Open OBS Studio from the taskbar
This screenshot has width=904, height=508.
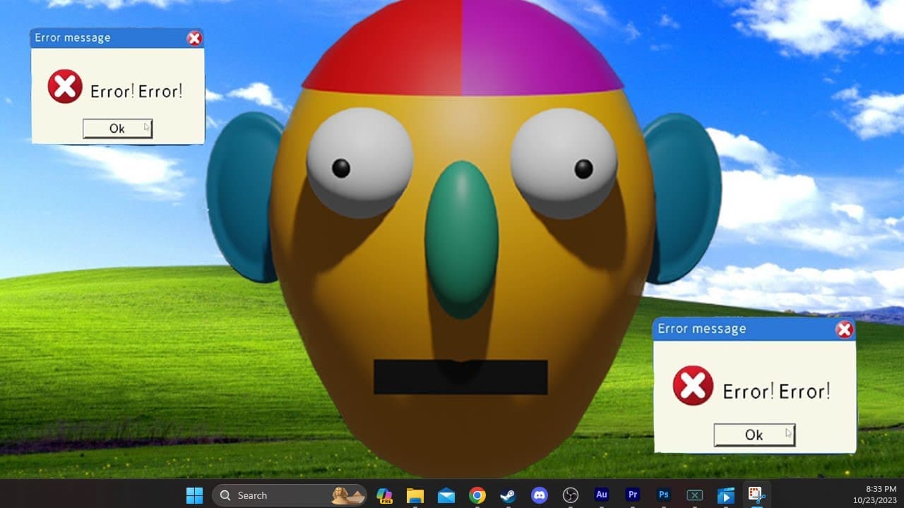pos(570,495)
